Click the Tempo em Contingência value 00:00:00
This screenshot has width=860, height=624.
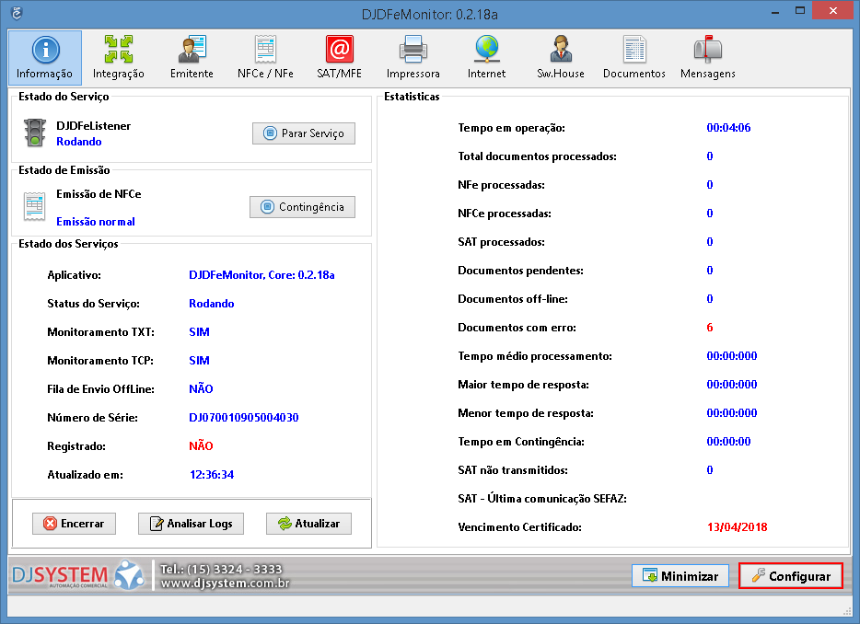(x=728, y=442)
